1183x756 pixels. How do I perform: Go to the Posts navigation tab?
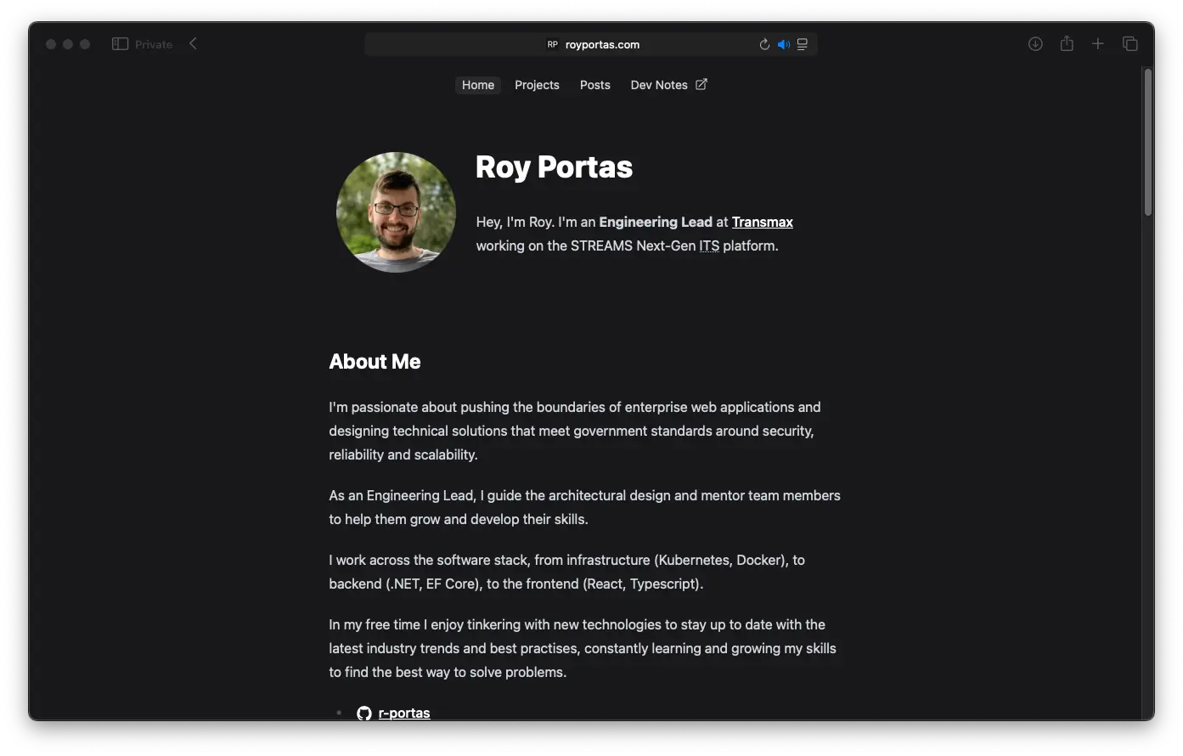594,85
